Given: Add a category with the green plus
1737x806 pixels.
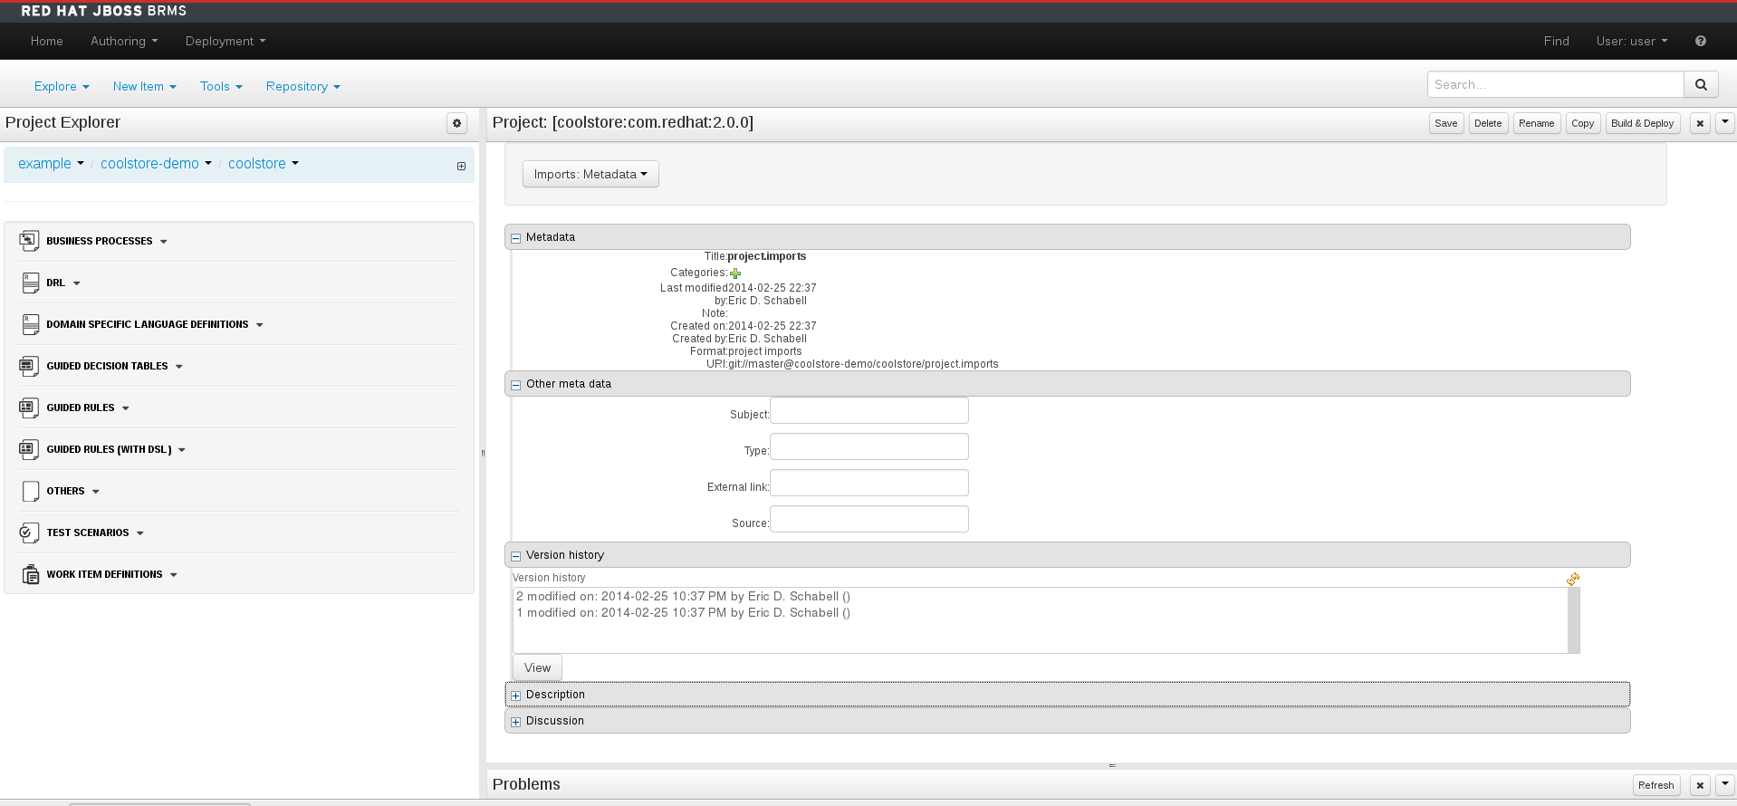Looking at the screenshot, I should point(735,273).
